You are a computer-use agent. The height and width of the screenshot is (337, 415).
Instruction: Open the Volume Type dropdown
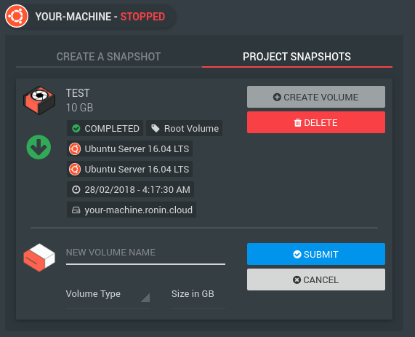click(x=108, y=298)
